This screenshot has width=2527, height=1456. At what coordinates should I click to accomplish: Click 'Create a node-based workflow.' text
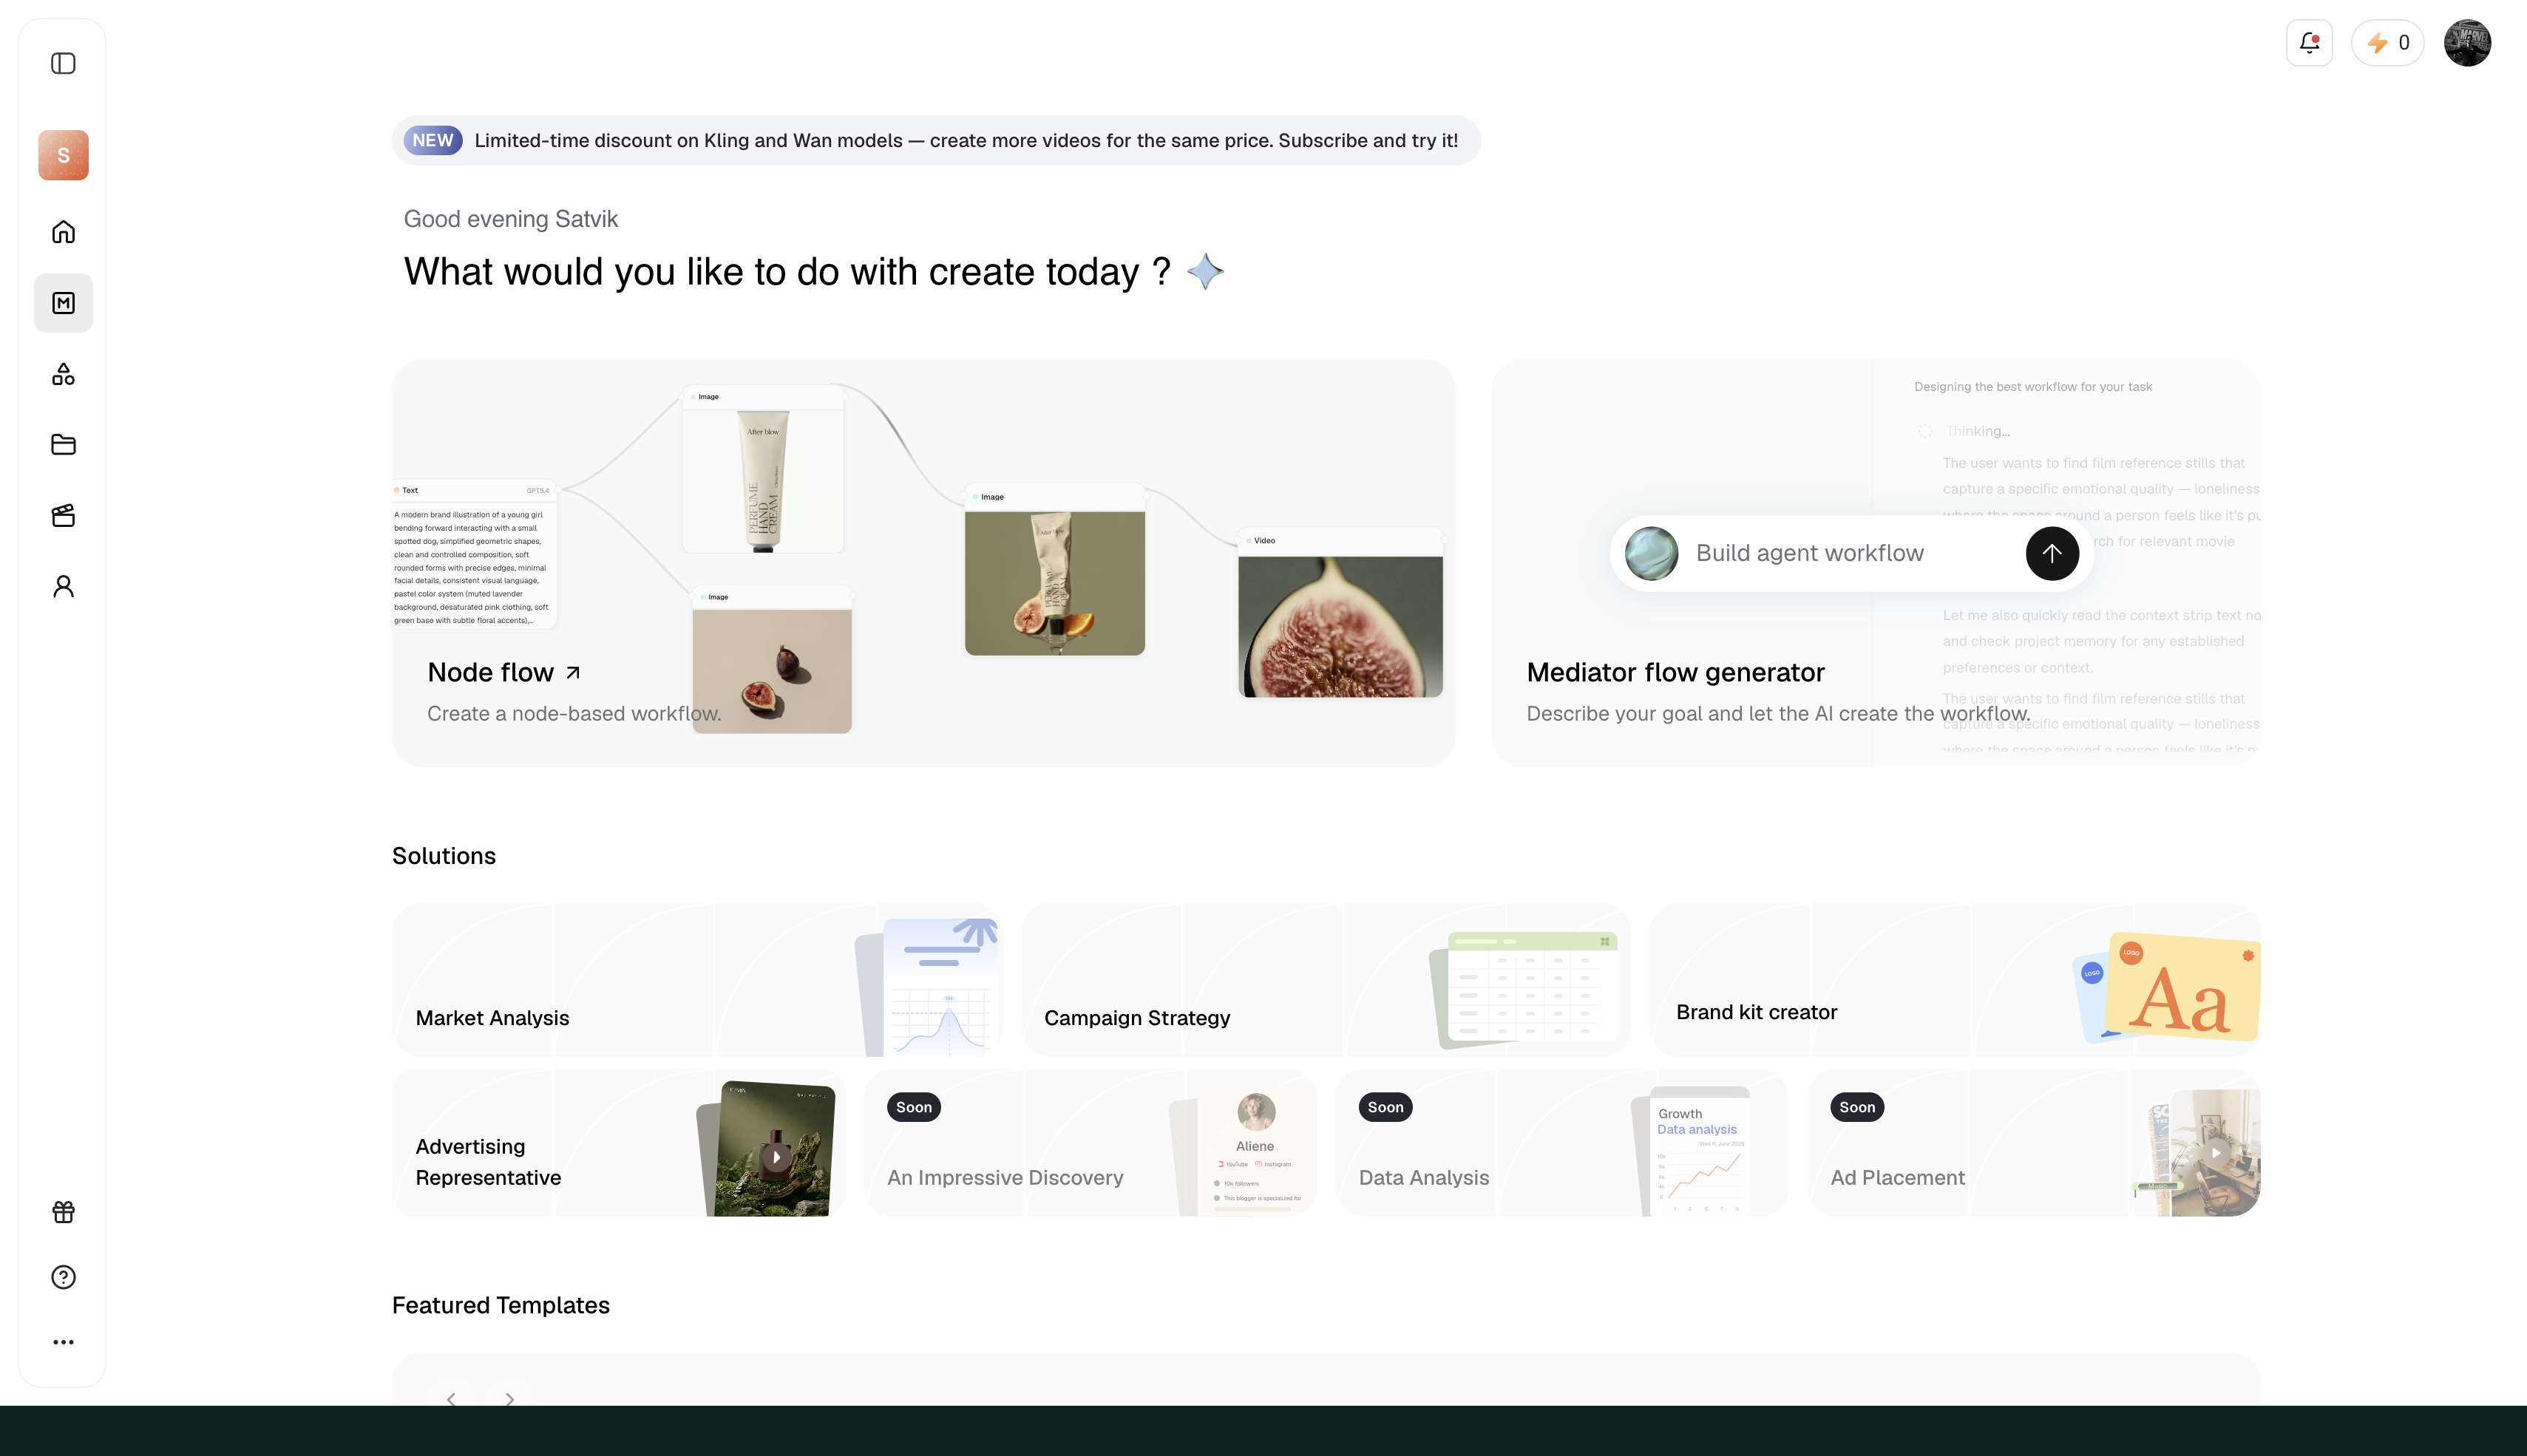pyautogui.click(x=574, y=714)
